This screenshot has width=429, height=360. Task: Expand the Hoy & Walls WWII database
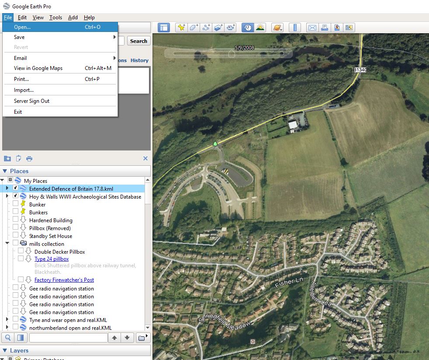[x=7, y=196]
